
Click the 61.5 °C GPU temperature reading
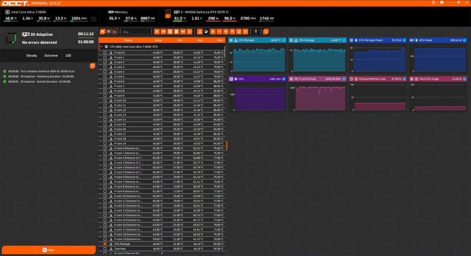pos(179,18)
